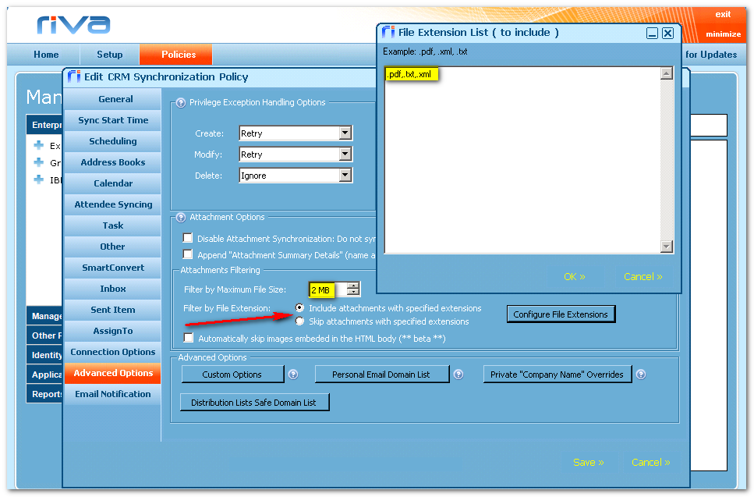Expand the 'Gr' tree node plus icon
The image size is (754, 497).
pos(39,162)
